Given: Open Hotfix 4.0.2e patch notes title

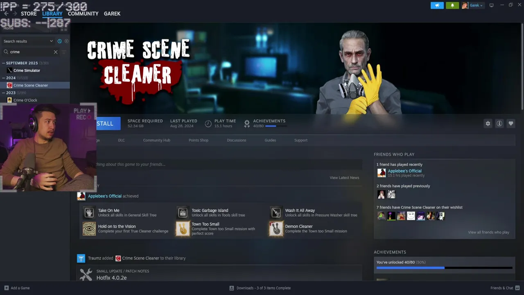Looking at the screenshot, I should click(111, 278).
